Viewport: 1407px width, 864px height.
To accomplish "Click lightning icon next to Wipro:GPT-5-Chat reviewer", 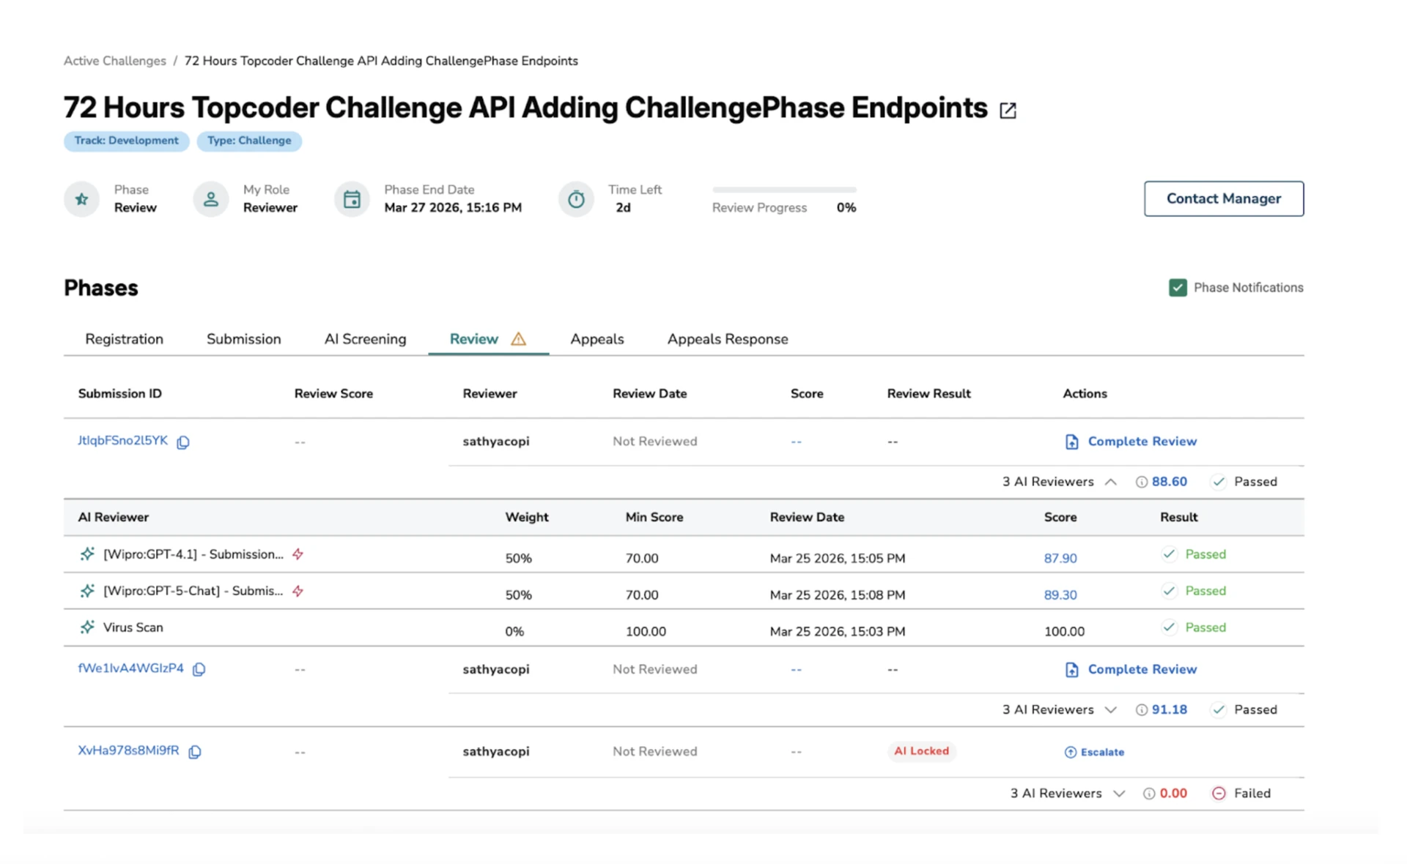I will click(x=298, y=591).
